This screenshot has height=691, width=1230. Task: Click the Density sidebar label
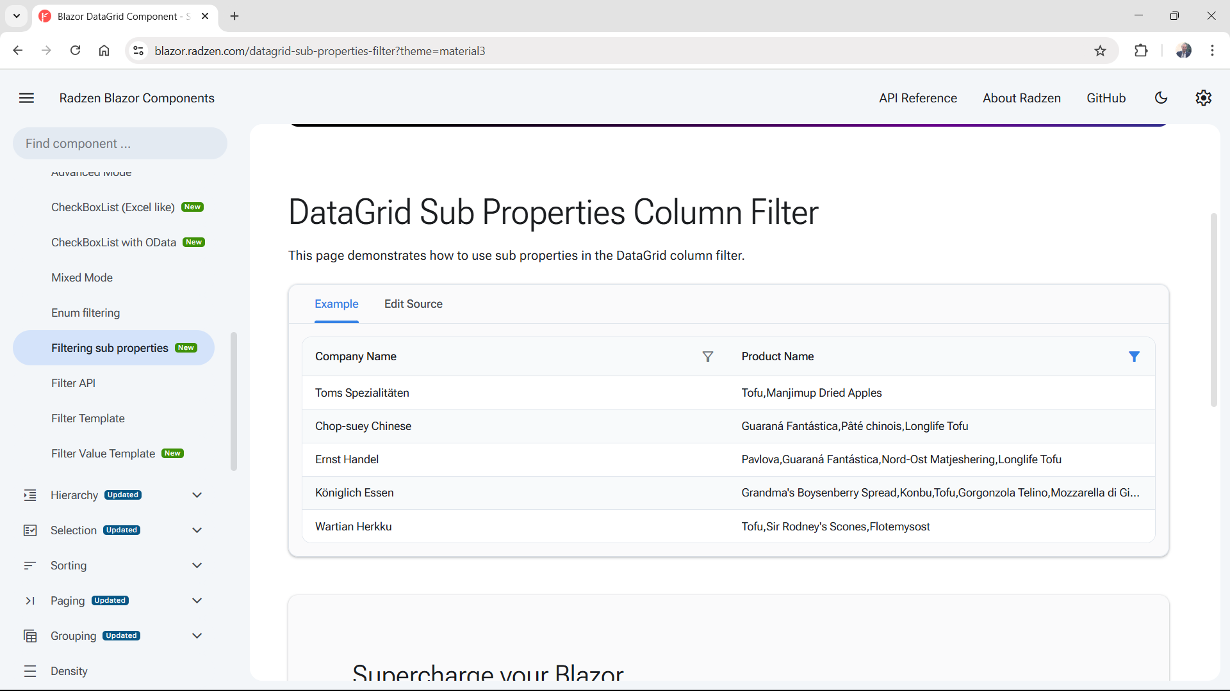point(69,671)
